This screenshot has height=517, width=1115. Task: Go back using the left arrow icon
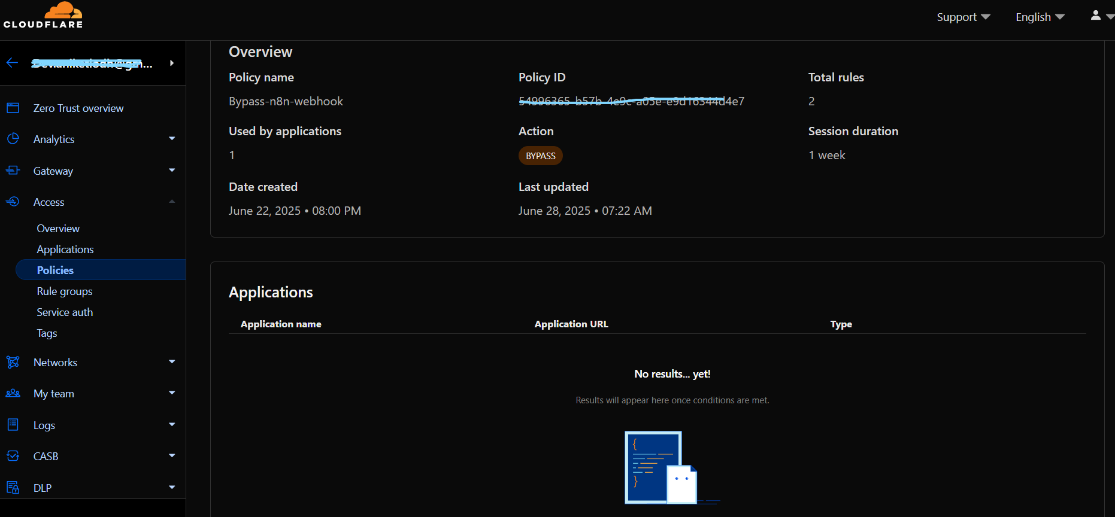tap(13, 63)
